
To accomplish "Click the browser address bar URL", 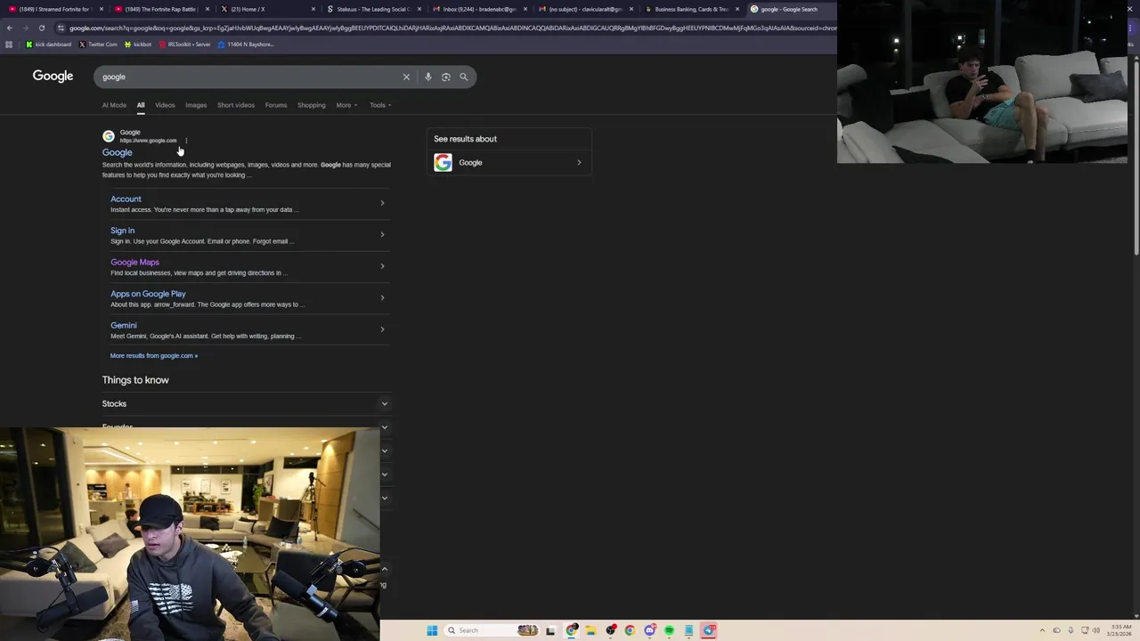I will tap(452, 28).
